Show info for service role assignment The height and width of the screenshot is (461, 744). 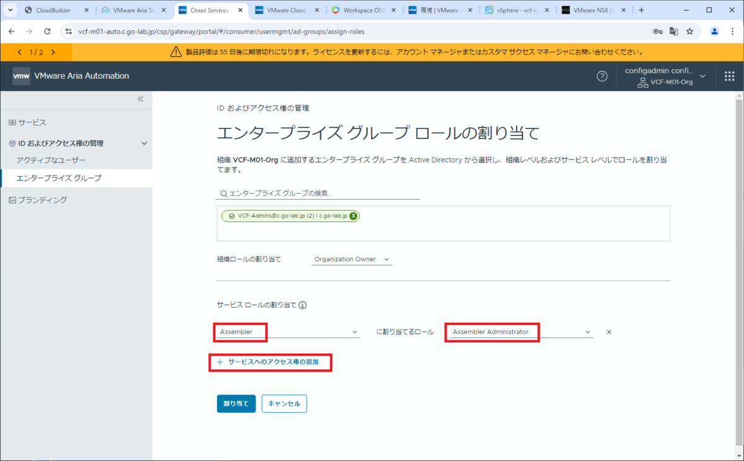(x=303, y=305)
